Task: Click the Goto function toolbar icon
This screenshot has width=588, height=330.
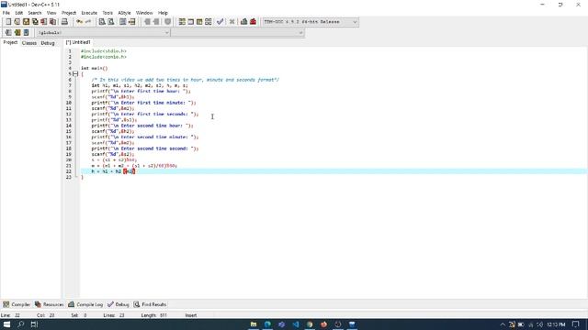Action: [x=122, y=22]
